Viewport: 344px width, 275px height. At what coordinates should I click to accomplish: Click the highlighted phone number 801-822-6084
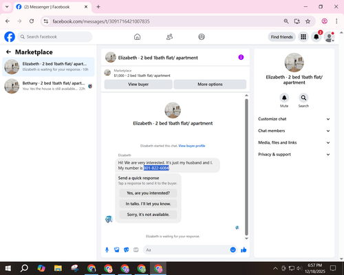[x=156, y=168]
